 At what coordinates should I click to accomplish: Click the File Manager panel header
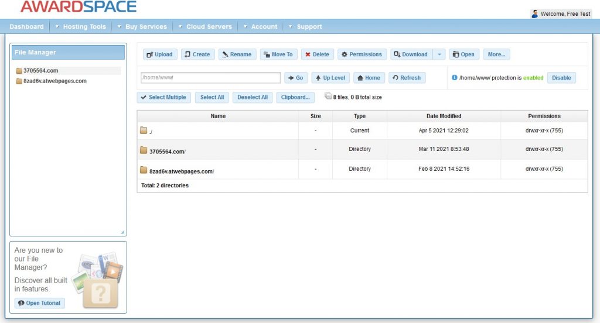point(68,52)
